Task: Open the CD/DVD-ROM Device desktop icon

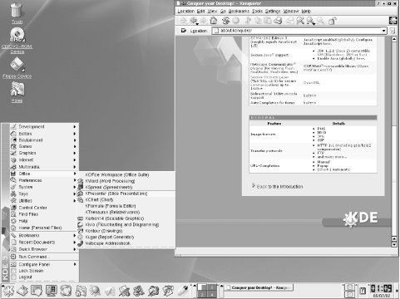Action: point(17,41)
